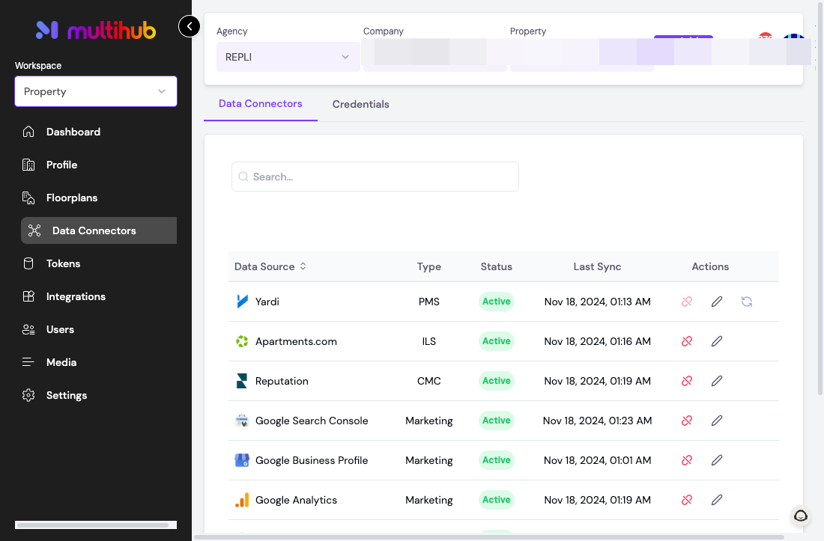Select Data Connectors in the sidebar
824x541 pixels.
point(99,230)
